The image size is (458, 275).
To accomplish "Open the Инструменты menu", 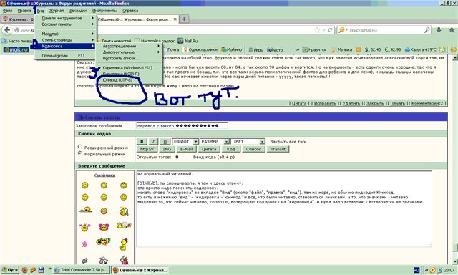I will coord(104,11).
